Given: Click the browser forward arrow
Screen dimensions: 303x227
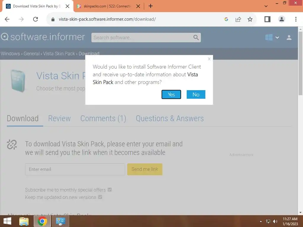Looking at the screenshot, I should tap(21, 19).
